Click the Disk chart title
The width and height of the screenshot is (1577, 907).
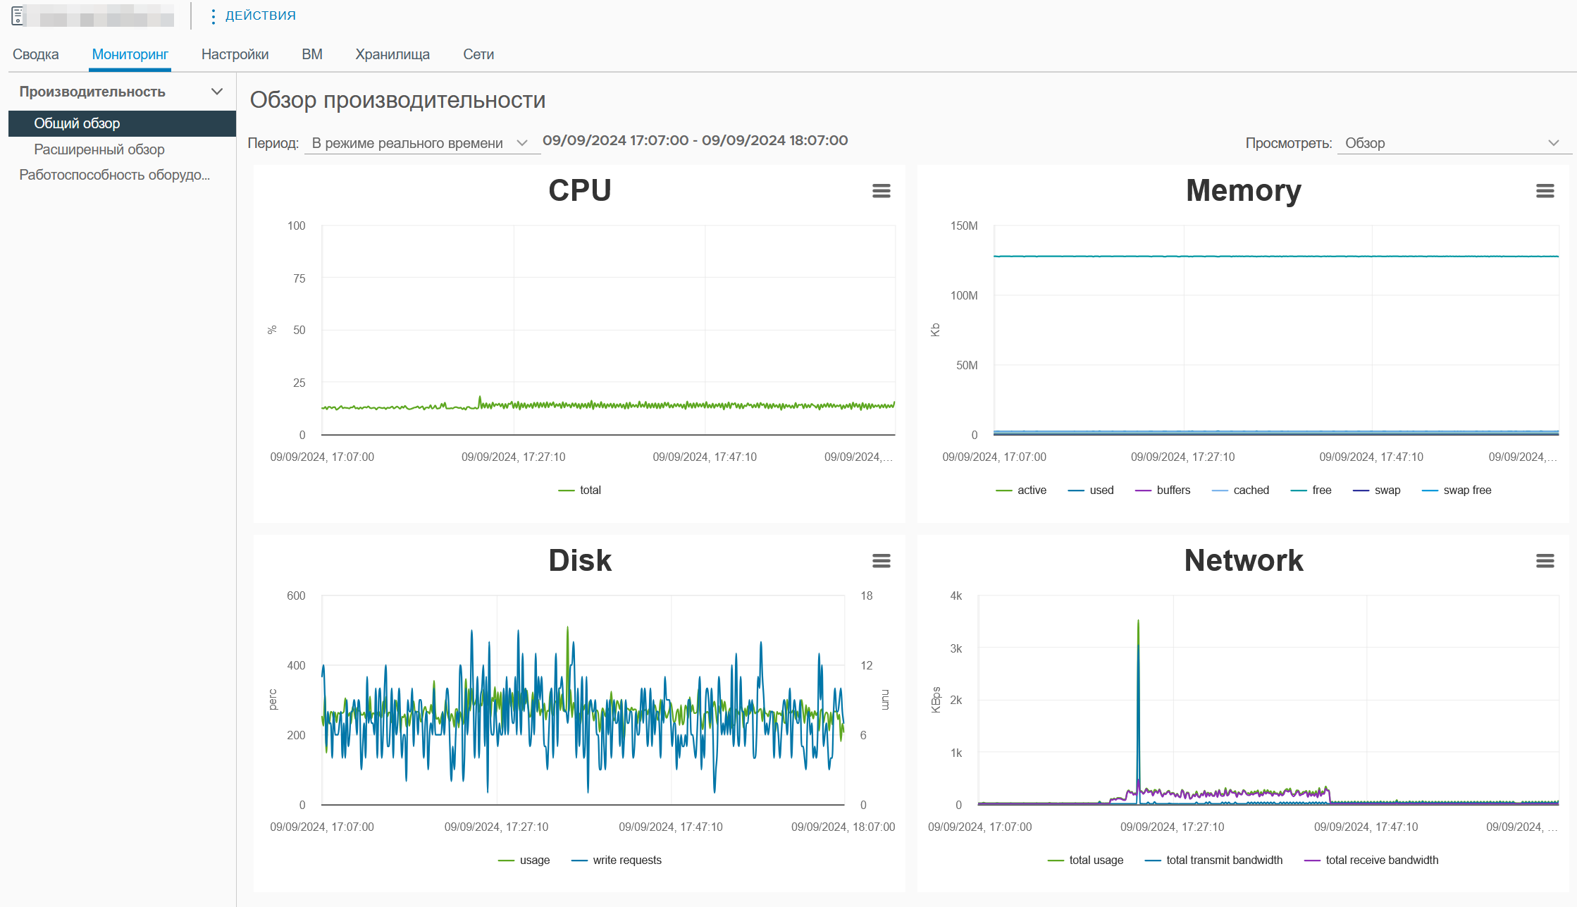tap(580, 560)
